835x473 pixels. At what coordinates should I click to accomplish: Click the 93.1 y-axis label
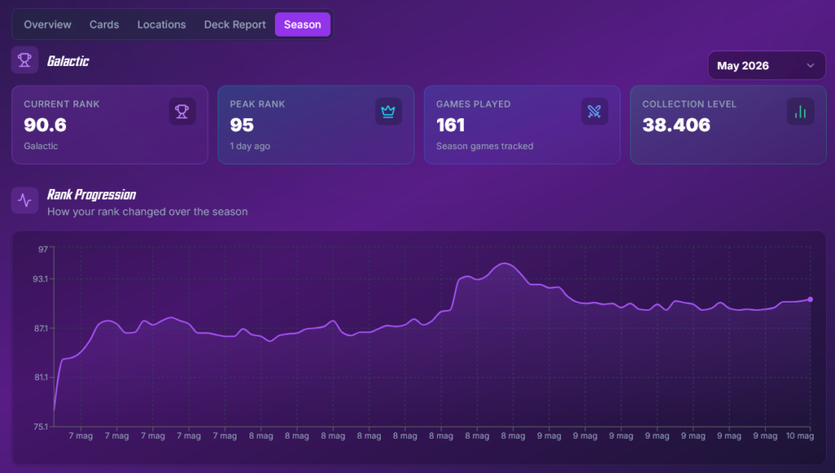[x=41, y=279]
